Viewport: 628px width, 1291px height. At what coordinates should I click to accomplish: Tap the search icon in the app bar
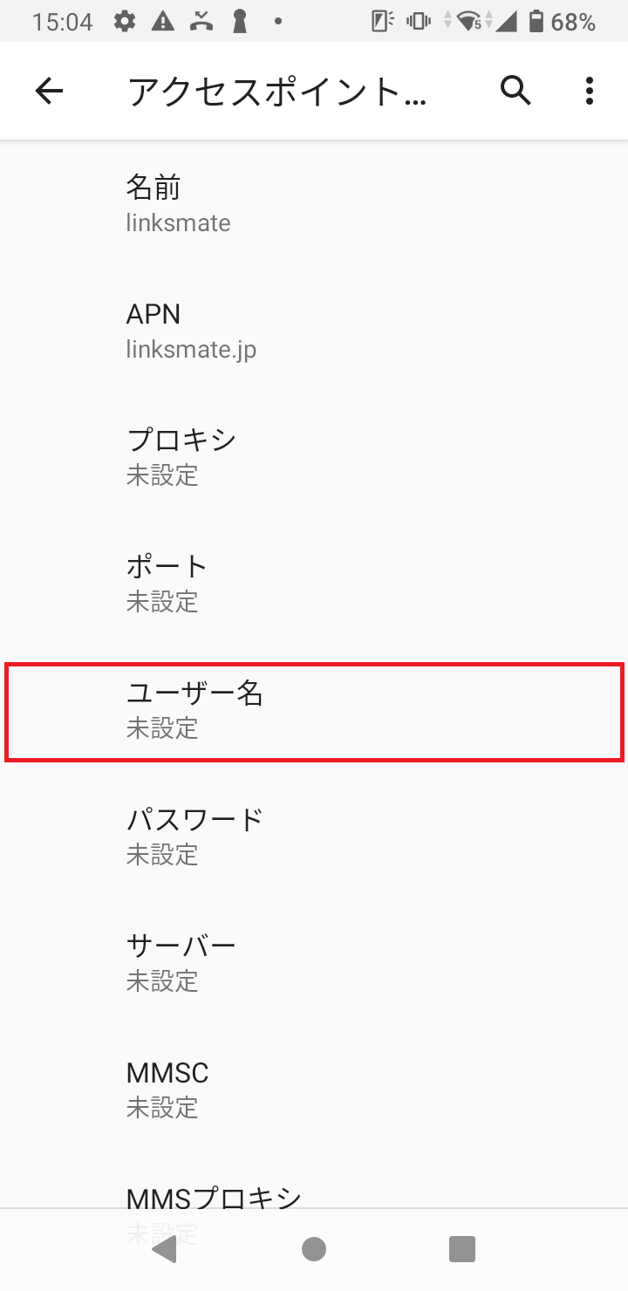516,90
